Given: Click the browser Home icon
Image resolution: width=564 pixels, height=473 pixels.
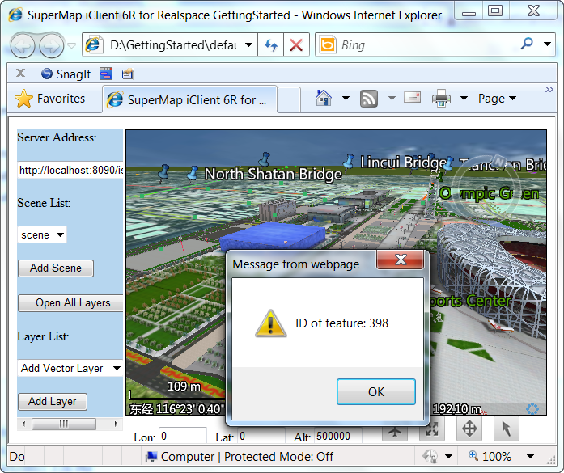Looking at the screenshot, I should [x=324, y=99].
